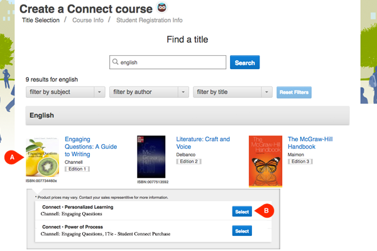The height and width of the screenshot is (251, 377).
Task: Click the red A callout marker
Action: (x=11, y=158)
